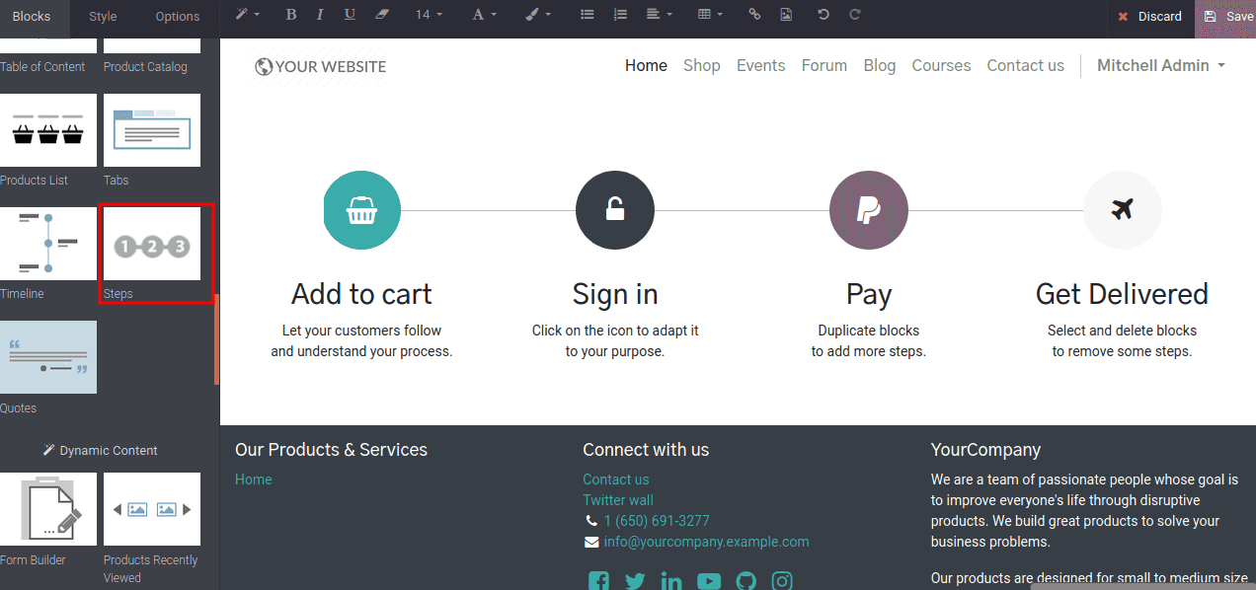Screen dimensions: 1256x590
Task: Insert an ordered numbered list
Action: (620, 15)
